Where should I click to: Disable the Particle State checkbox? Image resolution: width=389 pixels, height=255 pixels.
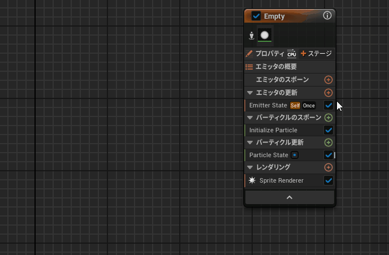click(x=328, y=155)
